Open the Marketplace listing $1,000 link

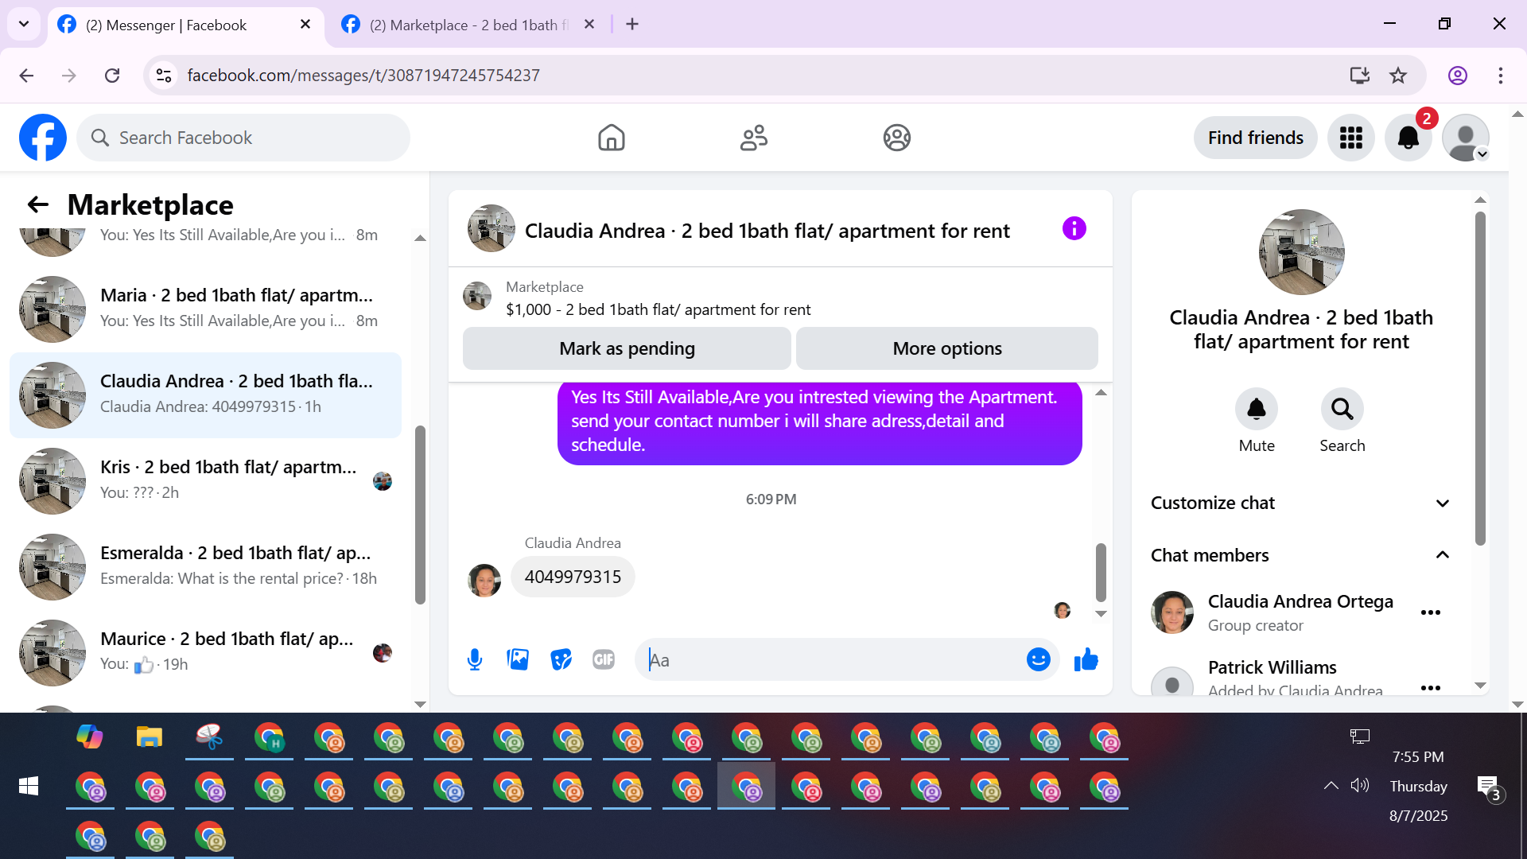tap(659, 309)
